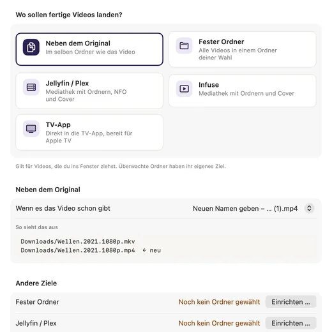The width and height of the screenshot is (332, 332).
Task: Choose the Infuse destination card
Action: pyautogui.click(x=243, y=91)
